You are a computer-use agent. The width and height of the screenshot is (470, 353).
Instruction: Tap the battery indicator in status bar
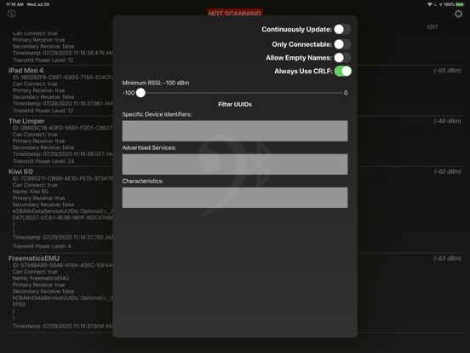point(460,4)
